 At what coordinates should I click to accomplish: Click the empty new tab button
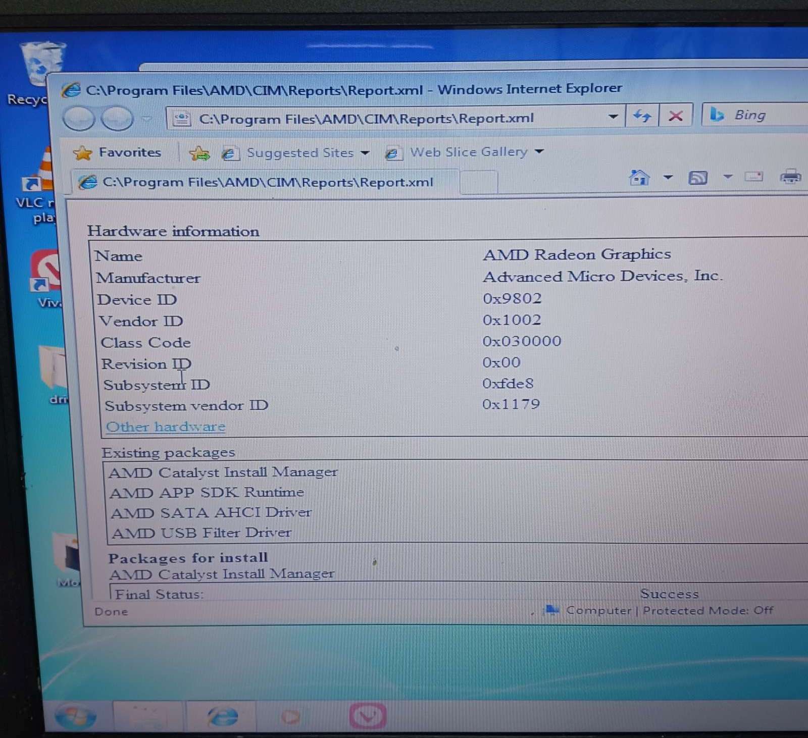[478, 182]
